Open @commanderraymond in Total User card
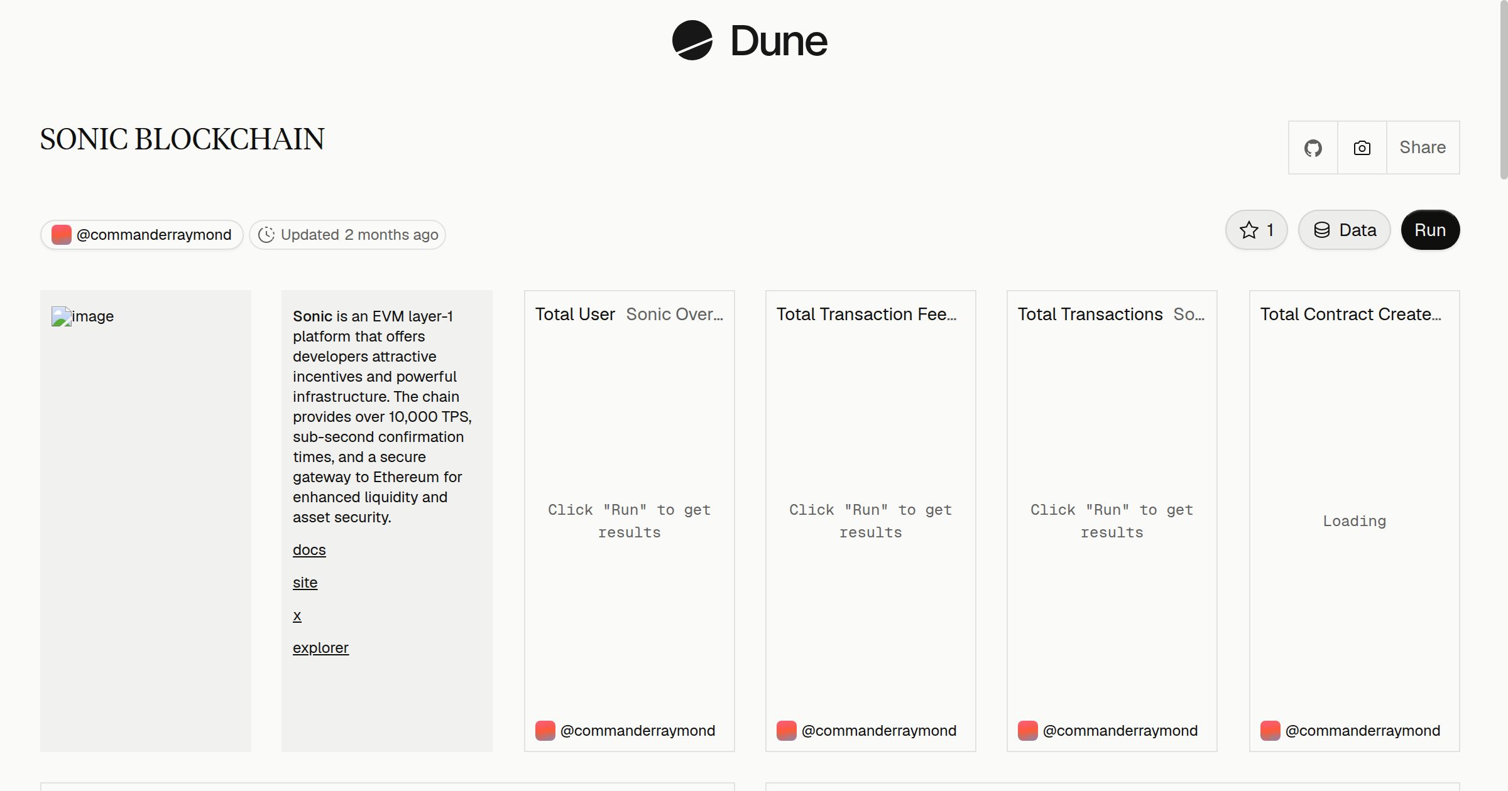 638,731
